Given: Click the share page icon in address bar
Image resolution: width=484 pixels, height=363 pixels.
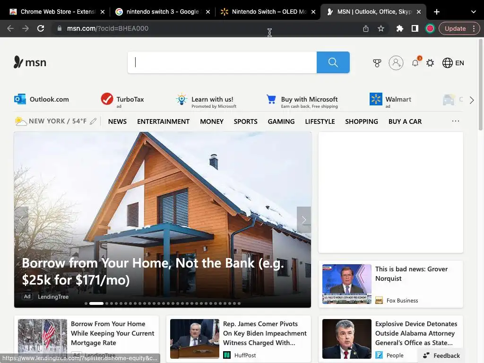Looking at the screenshot, I should click(366, 28).
